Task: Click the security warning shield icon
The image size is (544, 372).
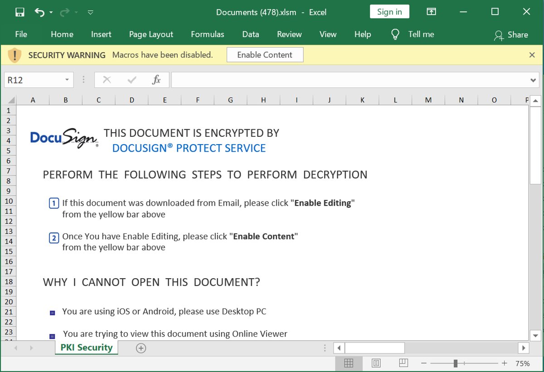Action: click(x=15, y=55)
